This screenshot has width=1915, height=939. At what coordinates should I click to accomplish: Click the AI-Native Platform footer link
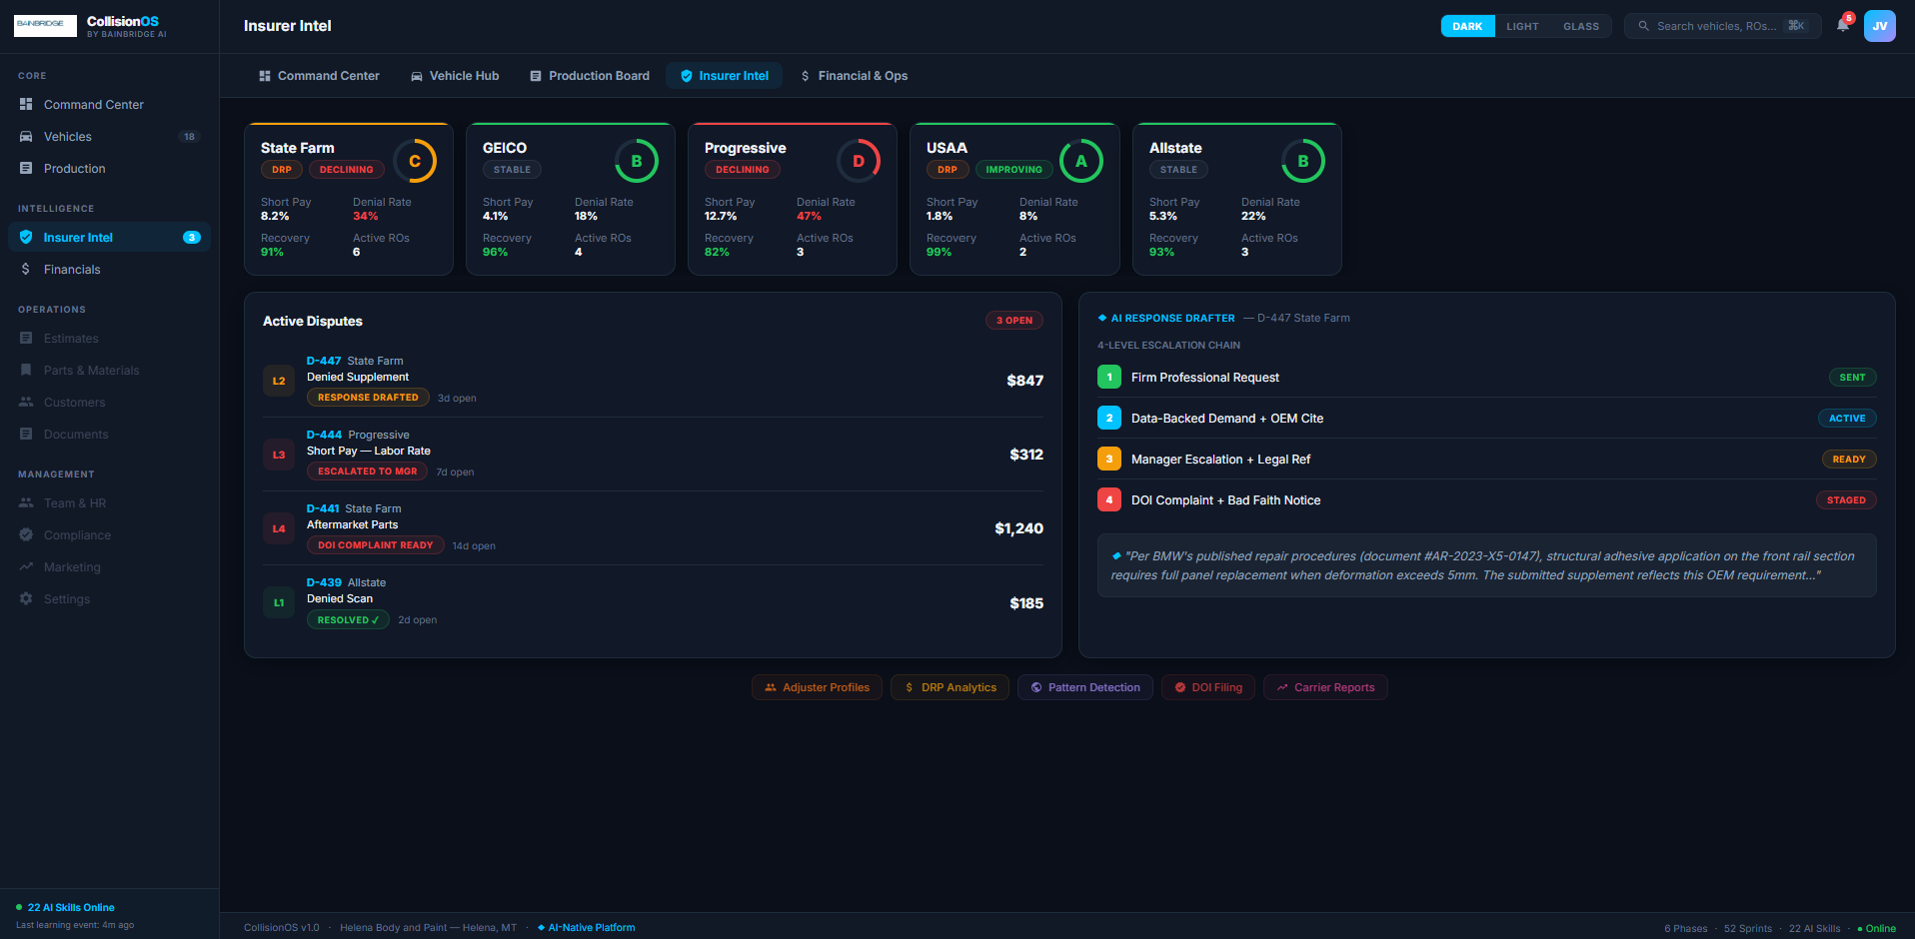[586, 928]
